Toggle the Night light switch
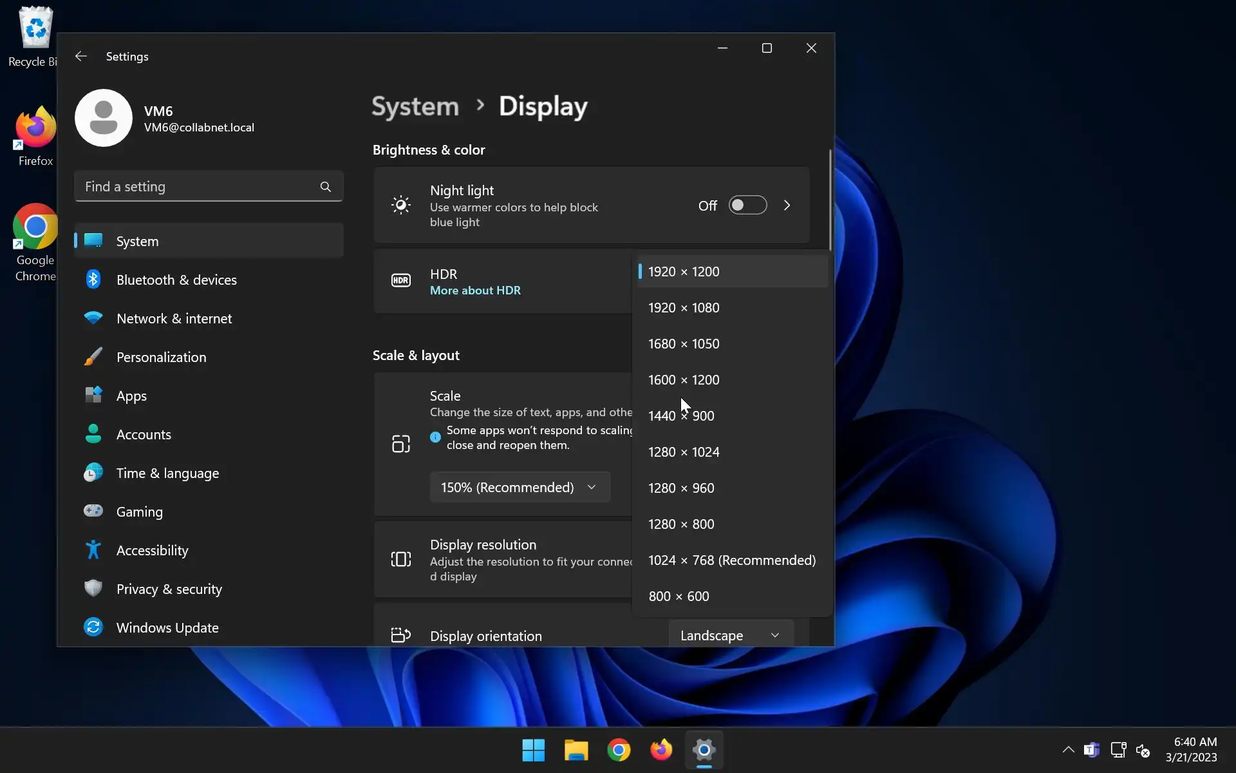This screenshot has width=1236, height=773. coord(747,205)
